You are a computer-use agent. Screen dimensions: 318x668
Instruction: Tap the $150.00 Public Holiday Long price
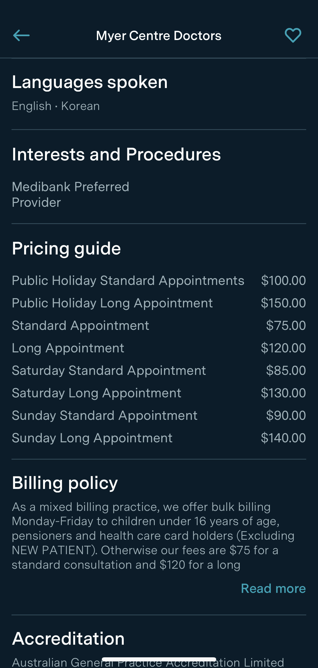coord(283,303)
